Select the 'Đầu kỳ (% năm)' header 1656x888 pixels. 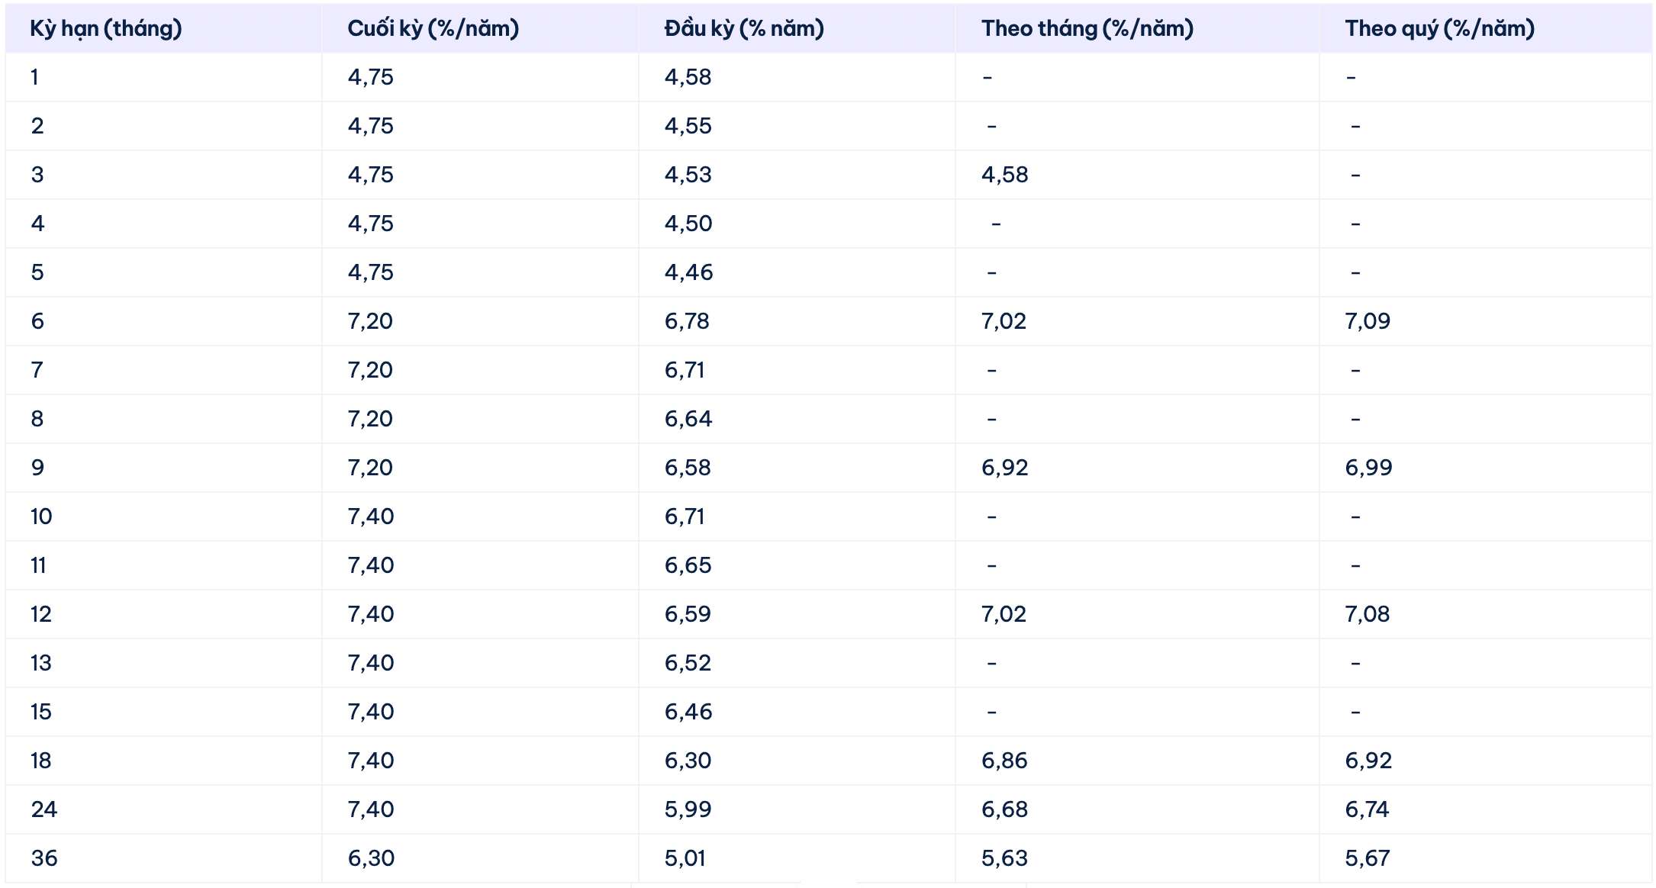[x=744, y=29]
